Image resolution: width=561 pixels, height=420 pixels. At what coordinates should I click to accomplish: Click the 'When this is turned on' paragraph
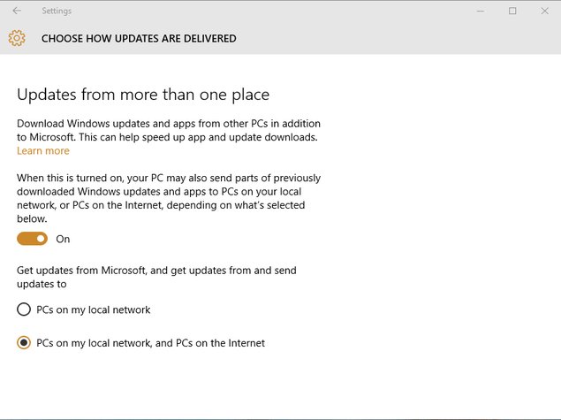click(x=169, y=198)
